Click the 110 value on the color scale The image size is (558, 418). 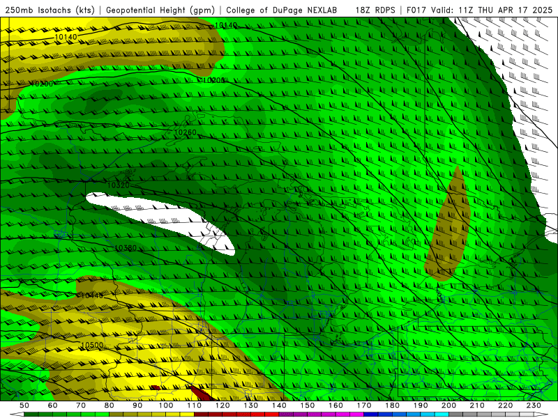(x=195, y=405)
